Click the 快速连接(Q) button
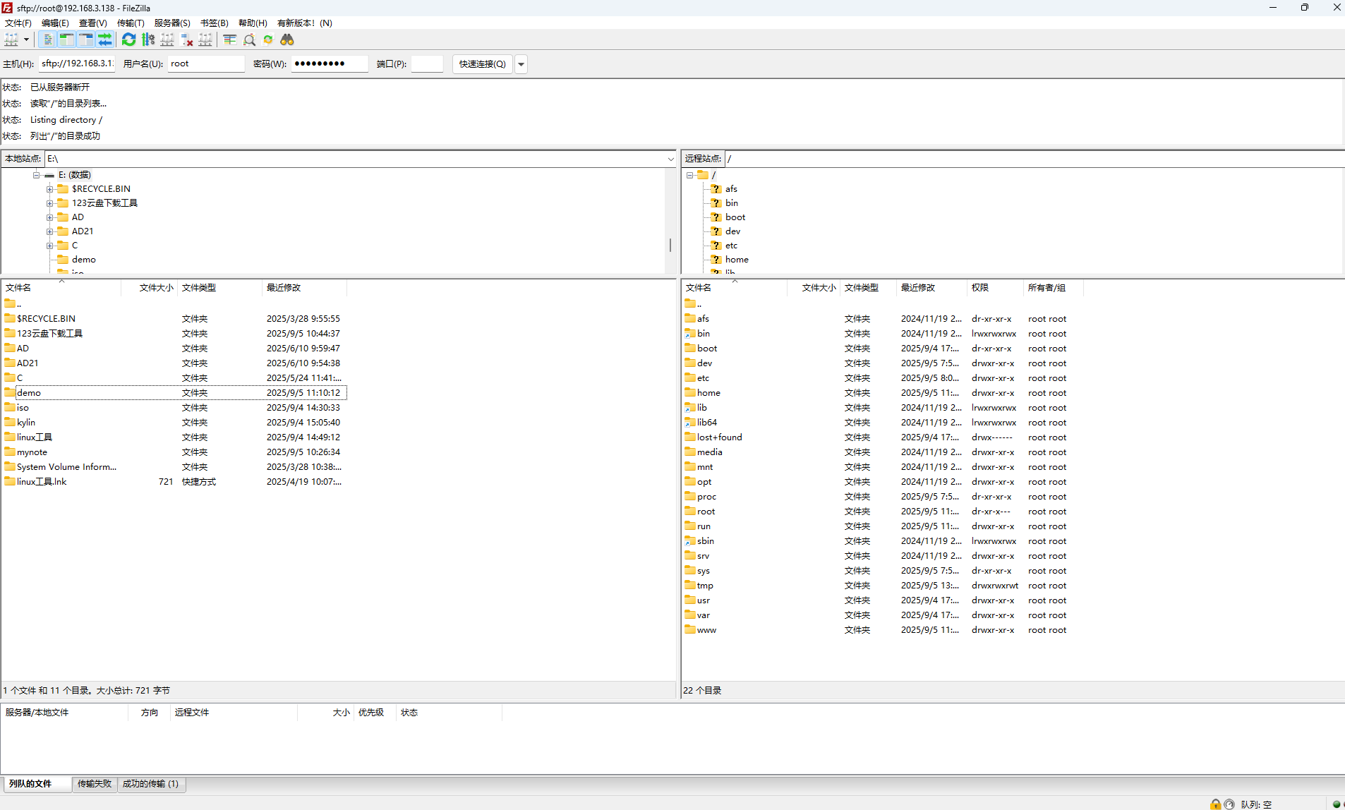The height and width of the screenshot is (810, 1345). pyautogui.click(x=482, y=64)
